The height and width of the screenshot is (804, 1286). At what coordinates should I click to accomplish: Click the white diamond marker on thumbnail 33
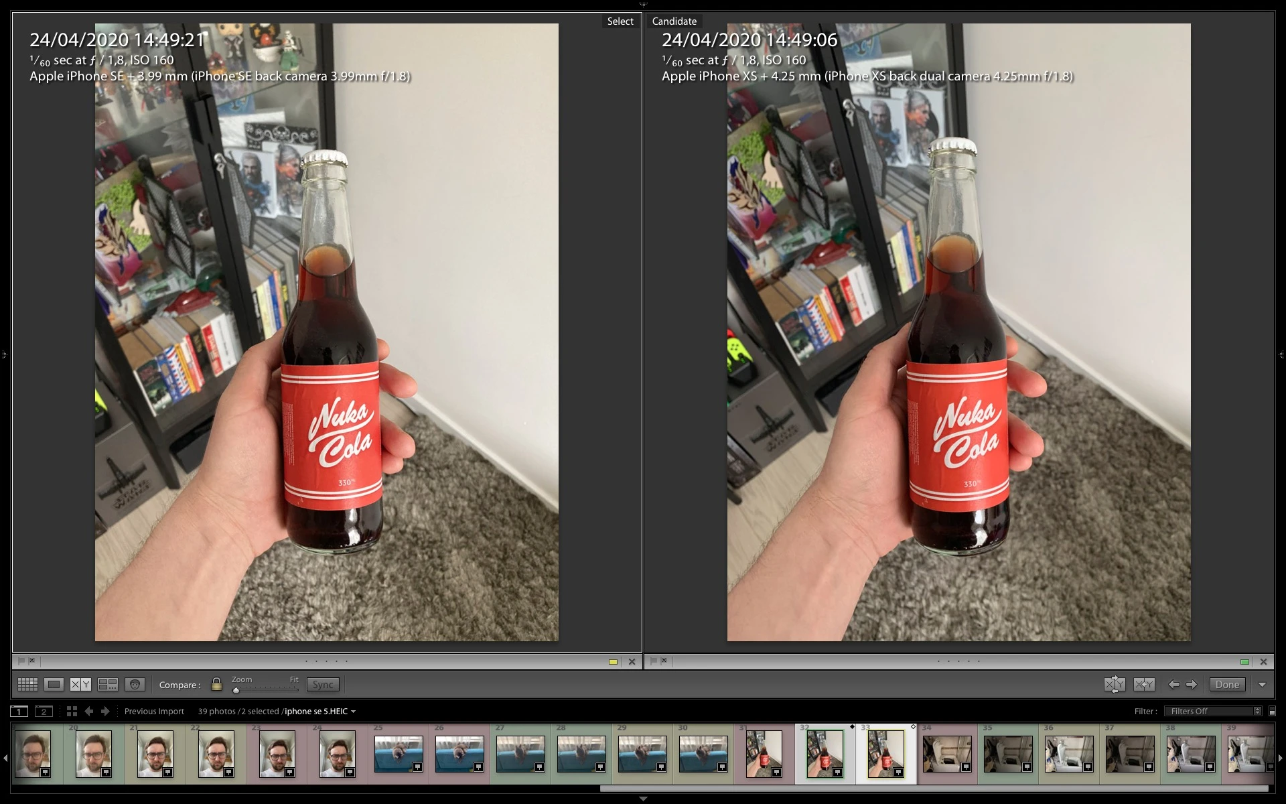913,727
